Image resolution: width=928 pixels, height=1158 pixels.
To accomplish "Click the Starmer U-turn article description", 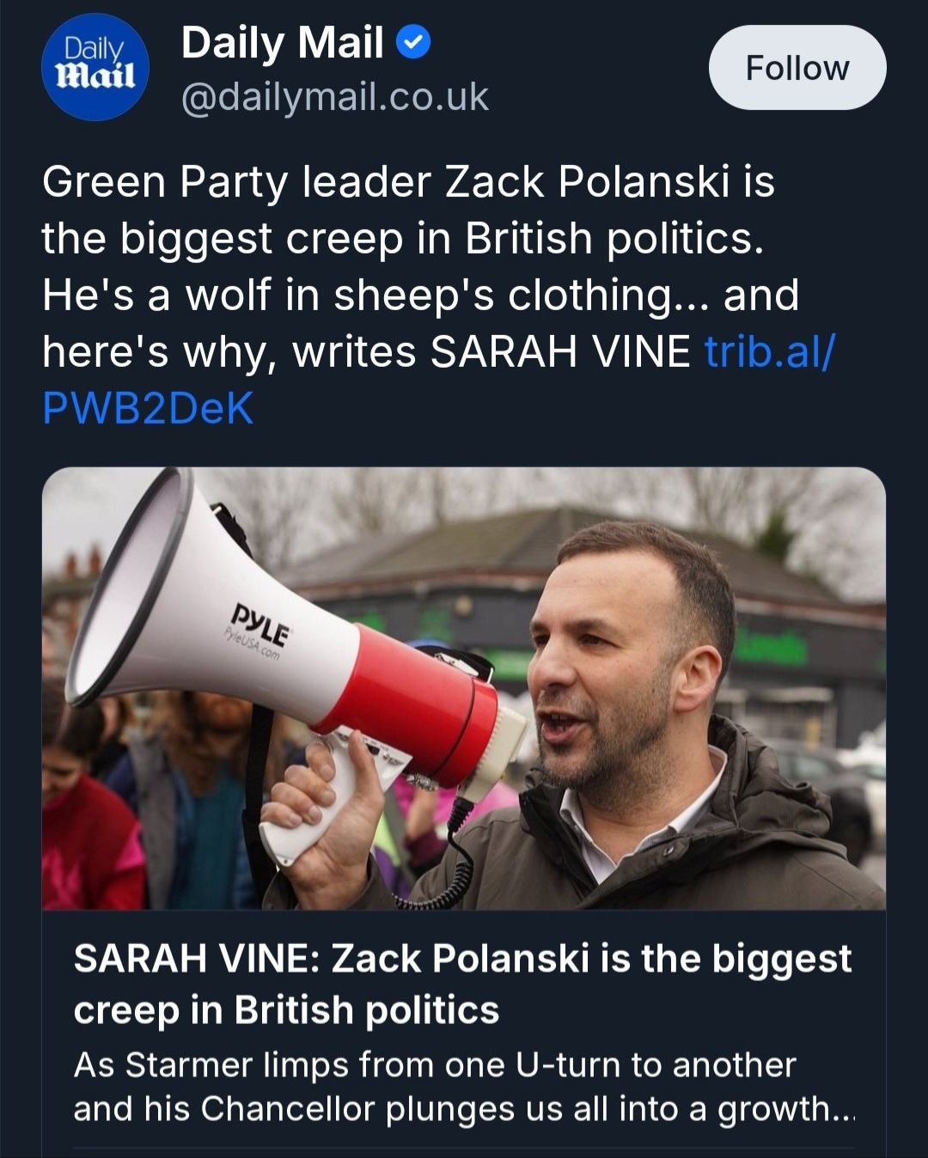I will tap(434, 1065).
